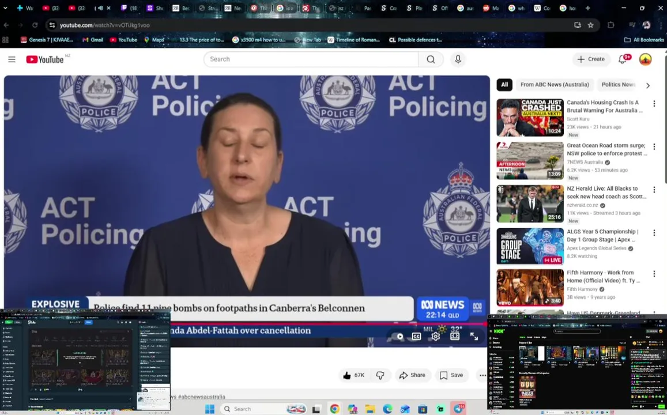Open Chrome from the taskbar

(335, 409)
